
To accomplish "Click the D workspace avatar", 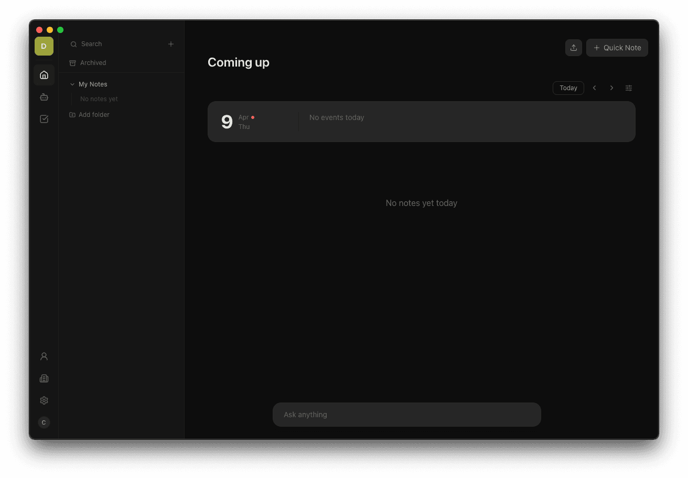I will click(44, 46).
